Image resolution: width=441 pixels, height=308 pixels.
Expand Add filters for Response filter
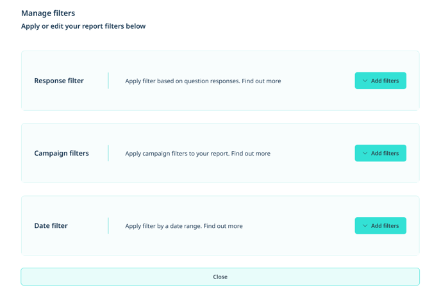(380, 81)
